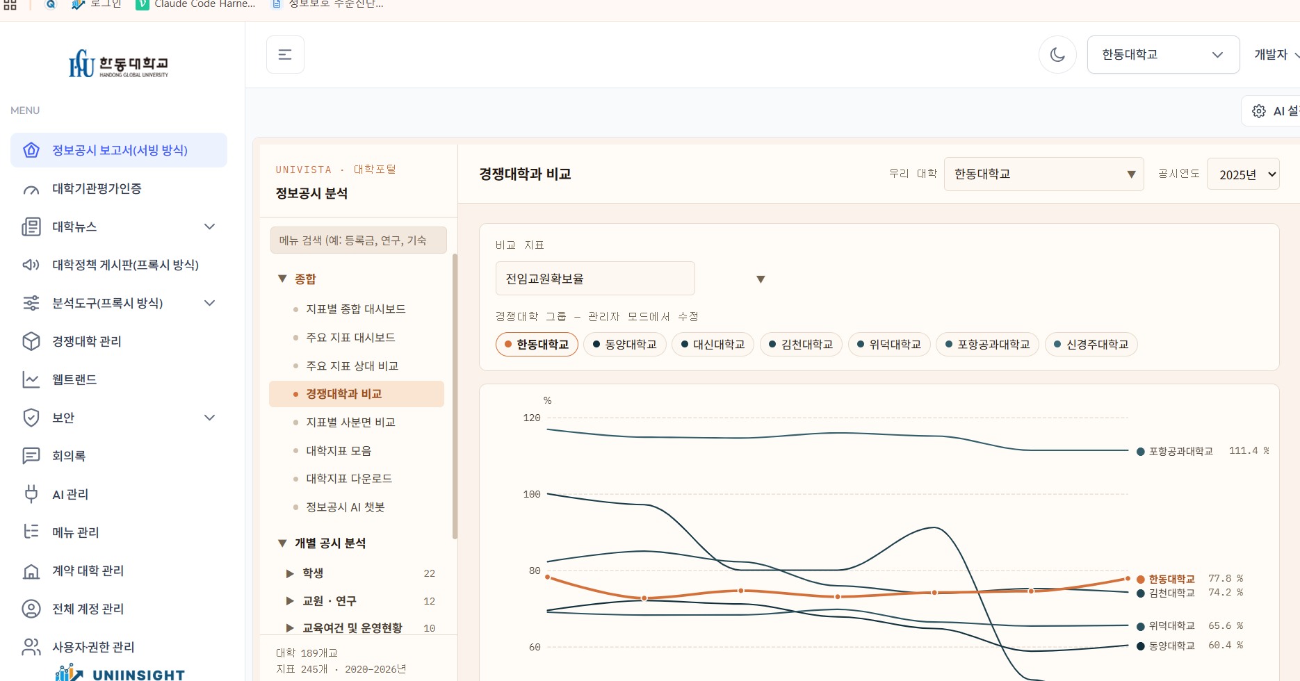Toggle the 김천대학교 competitor chip

point(801,345)
